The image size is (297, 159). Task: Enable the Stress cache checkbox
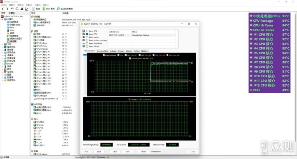tap(87, 37)
